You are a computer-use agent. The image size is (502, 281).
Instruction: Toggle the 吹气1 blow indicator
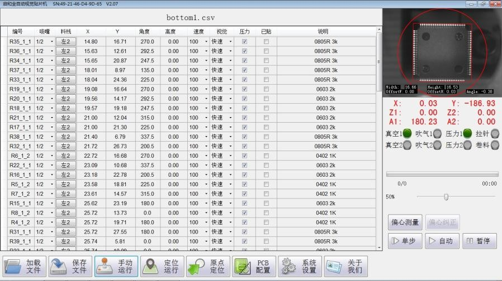tap(437, 133)
